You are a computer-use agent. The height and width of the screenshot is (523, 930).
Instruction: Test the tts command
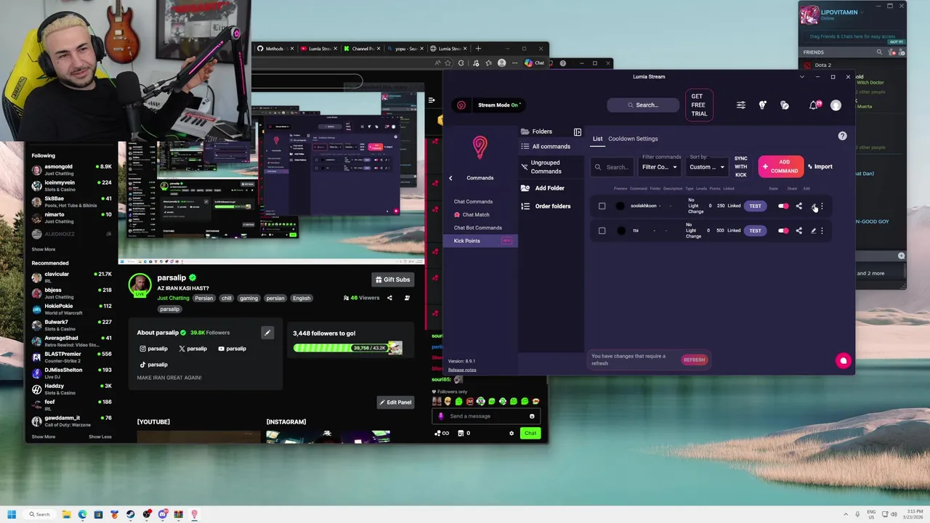(x=755, y=231)
